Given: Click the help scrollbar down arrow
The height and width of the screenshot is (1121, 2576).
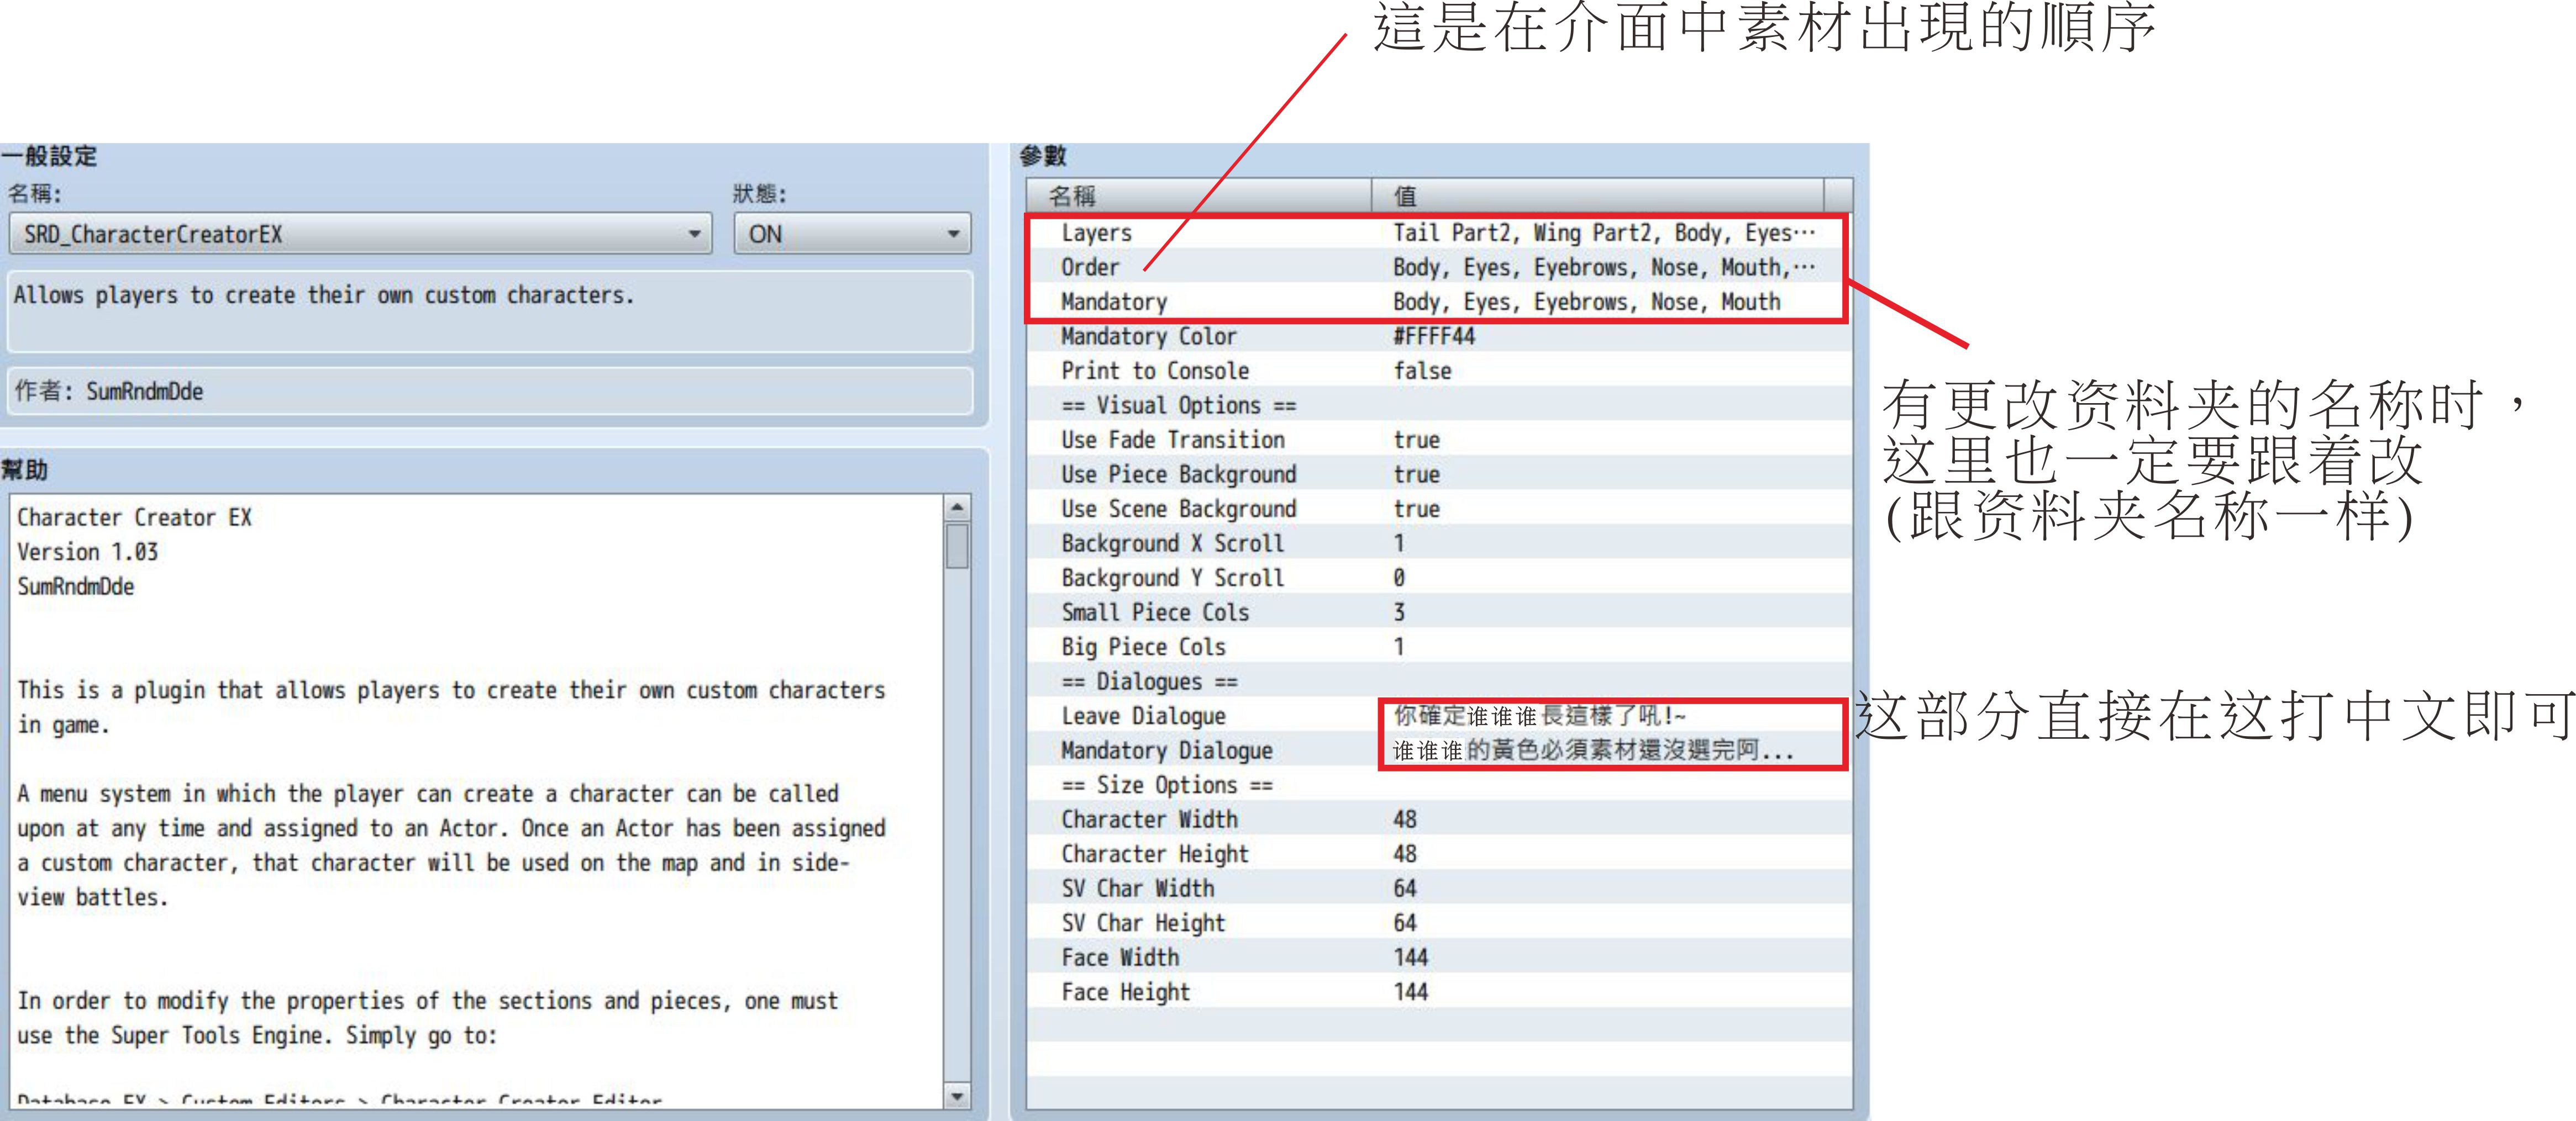Looking at the screenshot, I should pos(957,1096).
